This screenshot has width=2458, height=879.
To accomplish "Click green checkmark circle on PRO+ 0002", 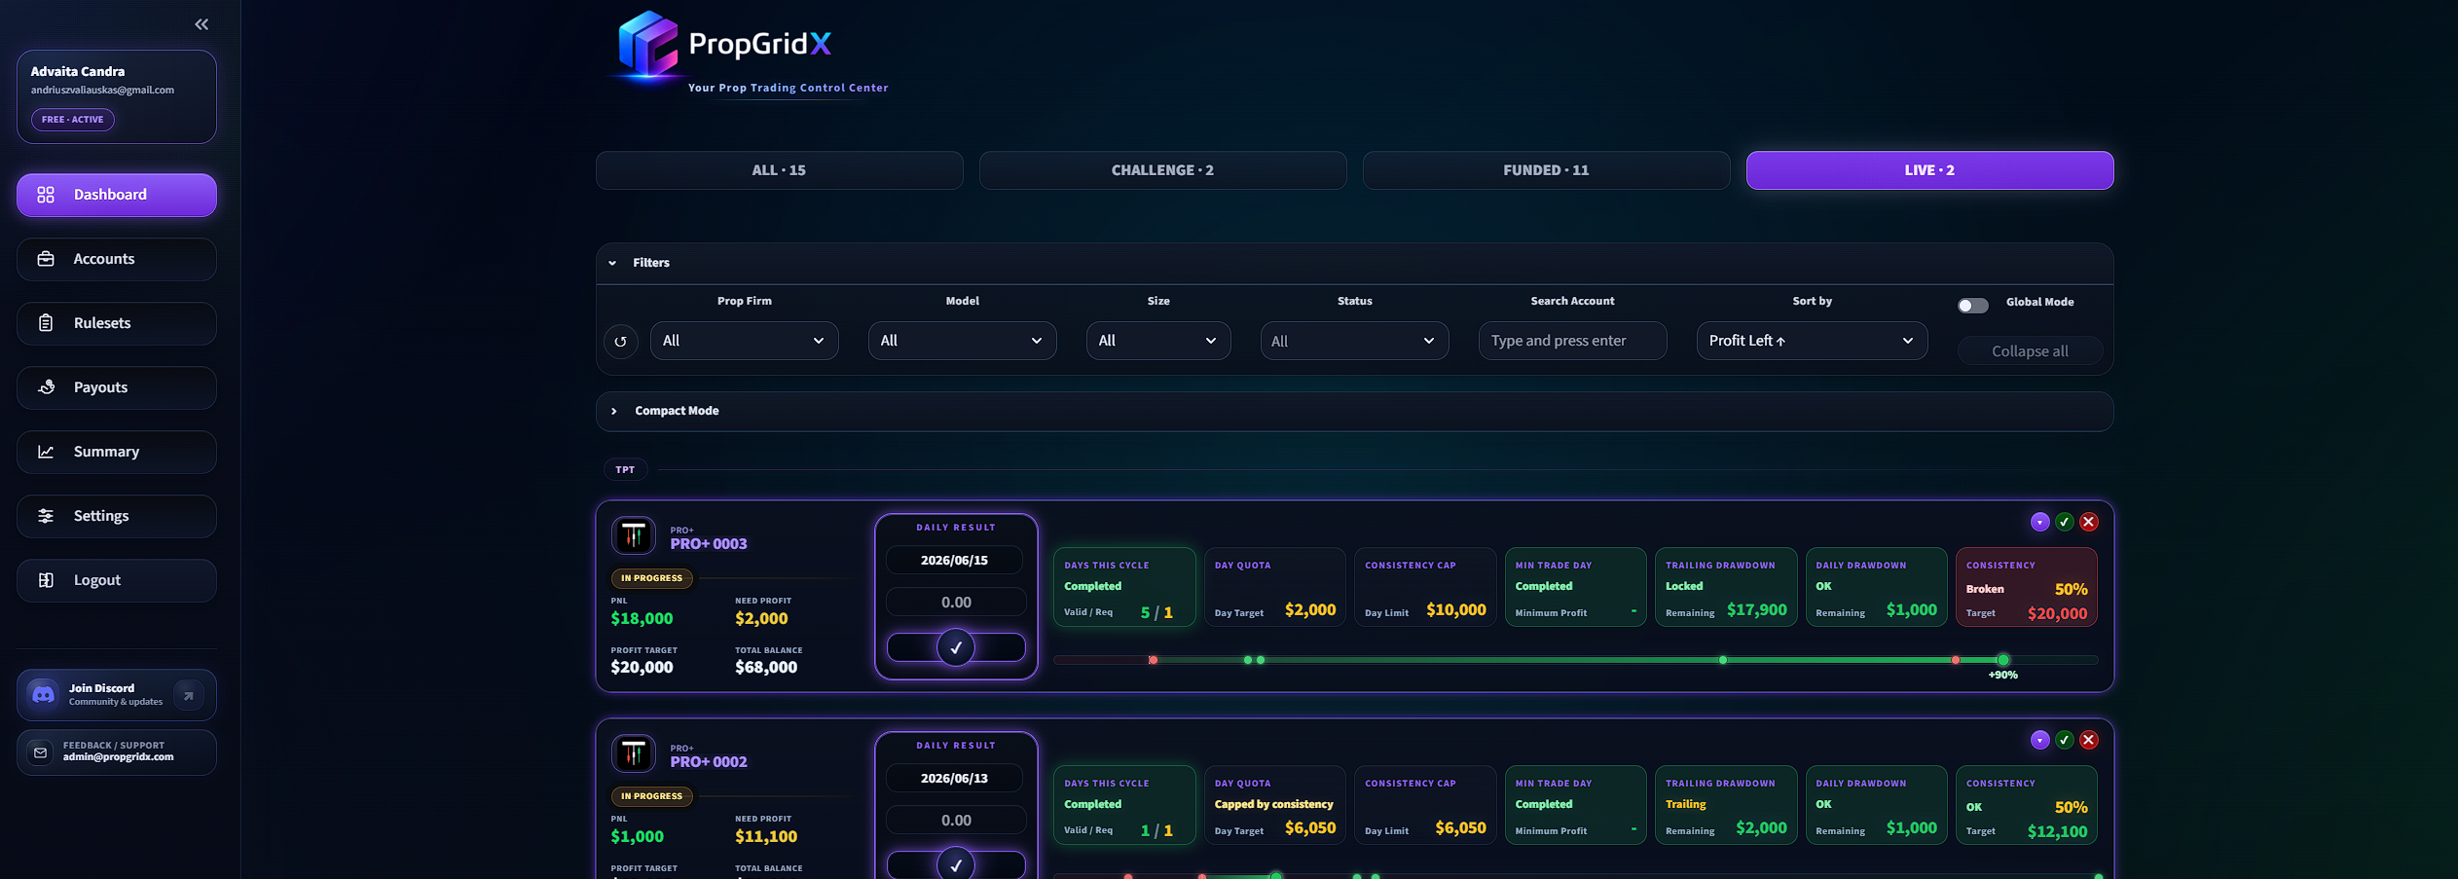I will tap(2064, 740).
